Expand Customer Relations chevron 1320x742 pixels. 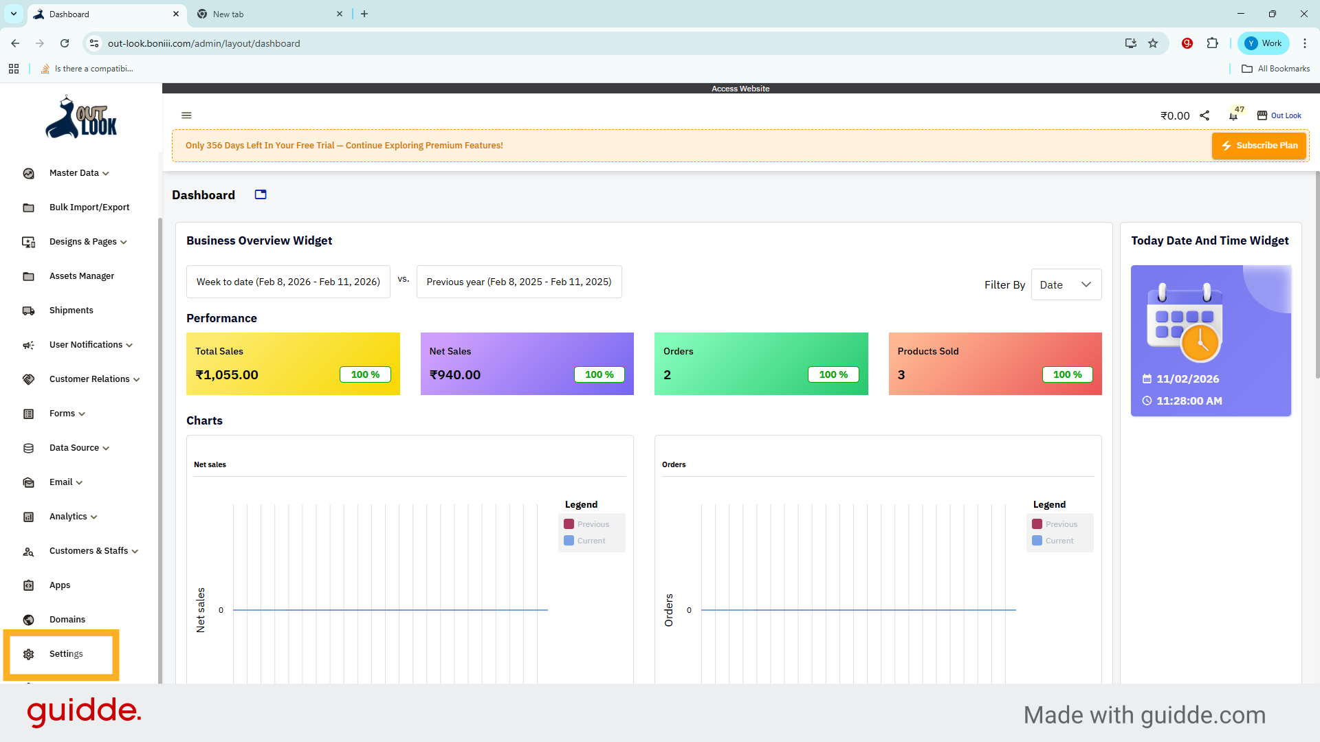point(137,380)
